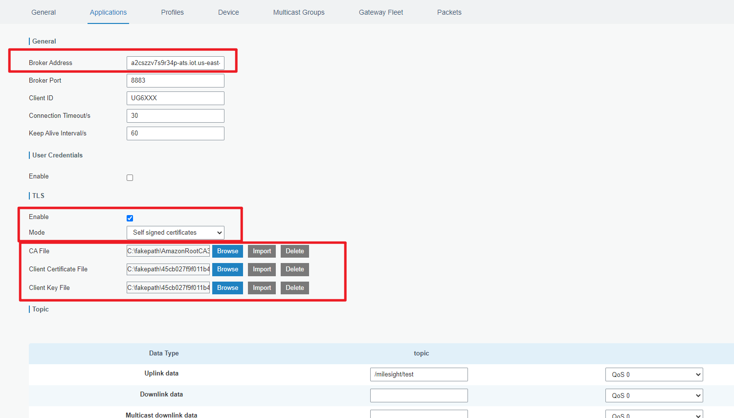Open the TLS Mode dropdown
Screen dimensions: 734x418
click(x=175, y=233)
